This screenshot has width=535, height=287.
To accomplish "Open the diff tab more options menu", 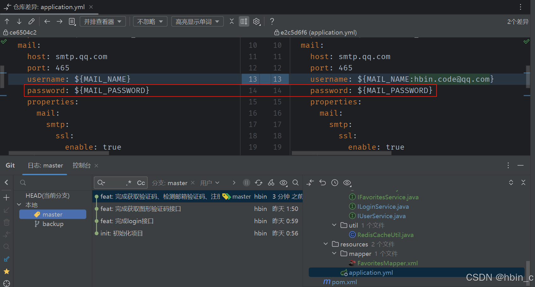I will (x=521, y=7).
